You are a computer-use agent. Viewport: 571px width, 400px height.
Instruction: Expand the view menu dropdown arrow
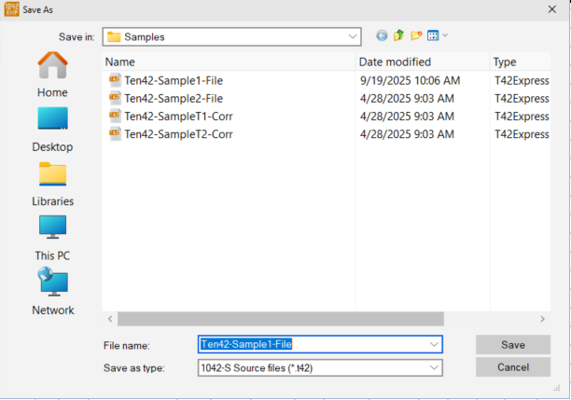click(x=445, y=35)
